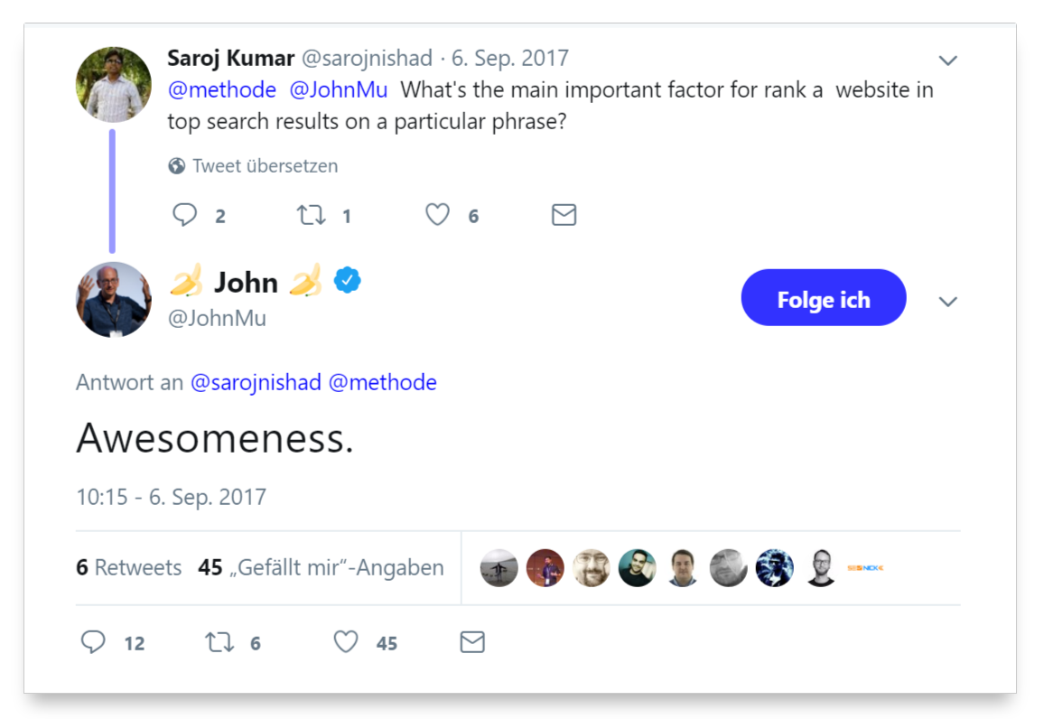
Task: Expand options chevron beside Folge ich
Action: pyautogui.click(x=947, y=302)
